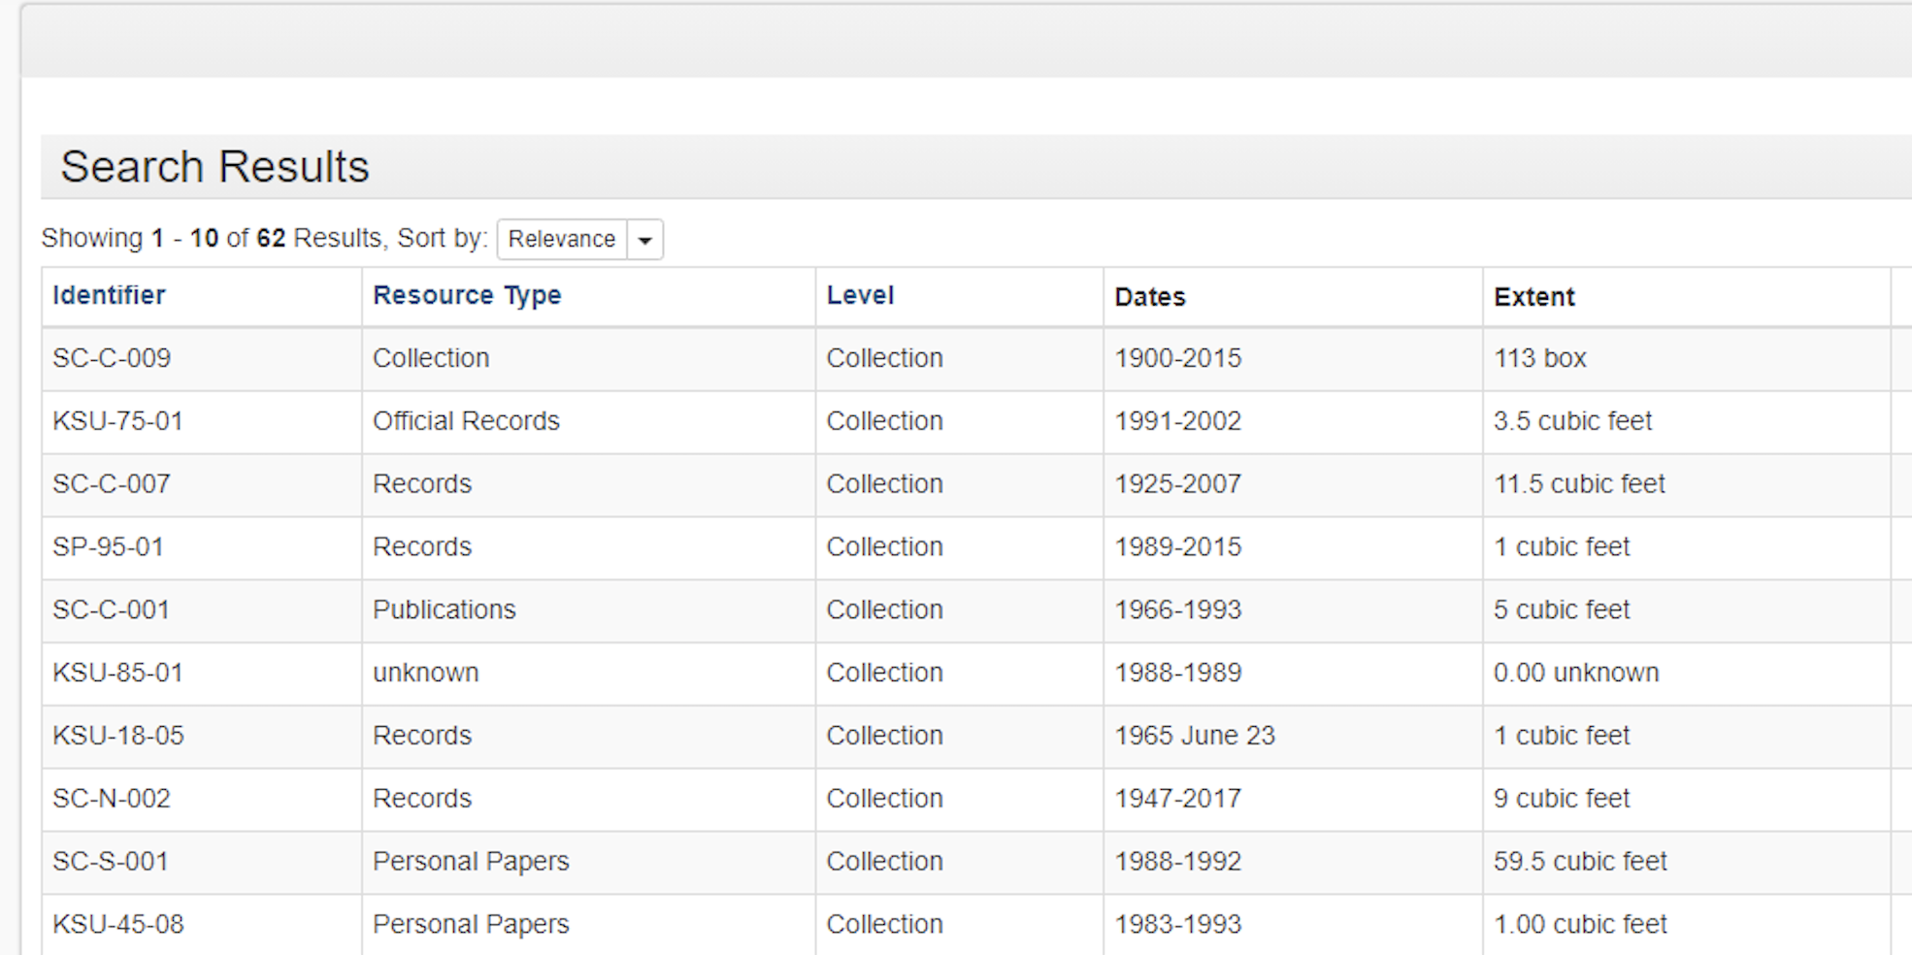Click the Search Results heading bar
The width and height of the screenshot is (1912, 955).
click(x=215, y=165)
